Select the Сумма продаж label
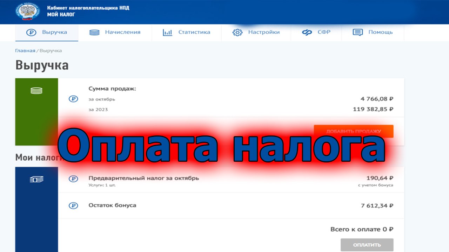Viewport: 449px width, 252px height. [112, 89]
